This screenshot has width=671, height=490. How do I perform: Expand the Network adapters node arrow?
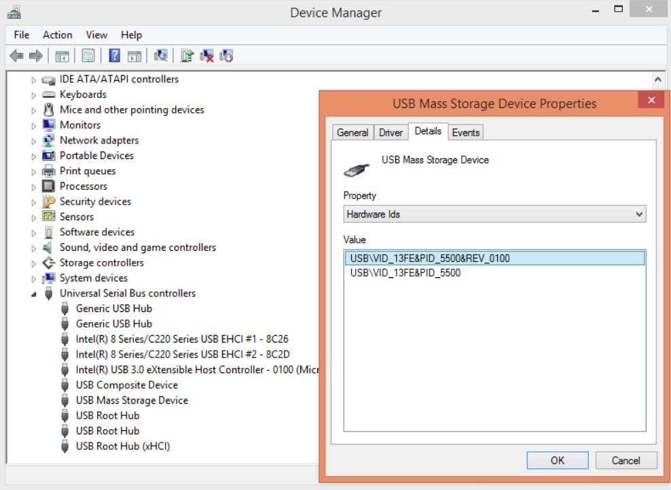click(x=33, y=141)
